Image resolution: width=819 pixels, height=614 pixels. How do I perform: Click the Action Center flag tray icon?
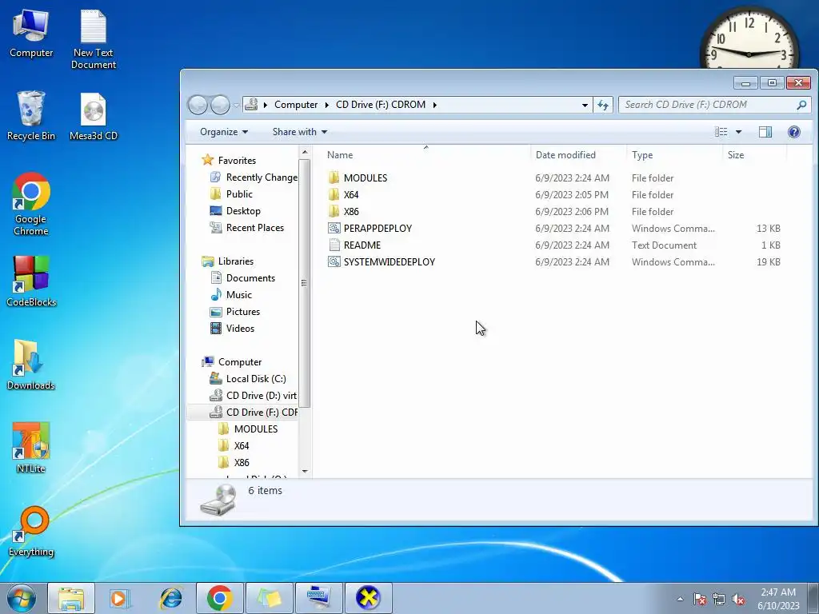(699, 599)
